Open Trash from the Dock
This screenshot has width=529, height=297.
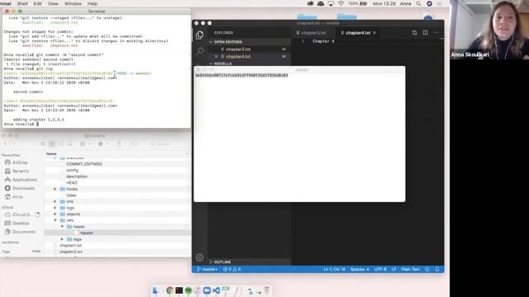[x=266, y=290]
